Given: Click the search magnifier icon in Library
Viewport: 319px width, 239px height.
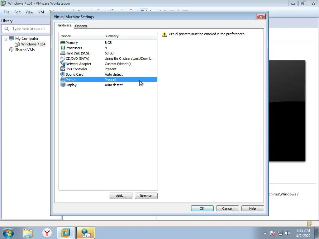Looking at the screenshot, I should coord(7,29).
